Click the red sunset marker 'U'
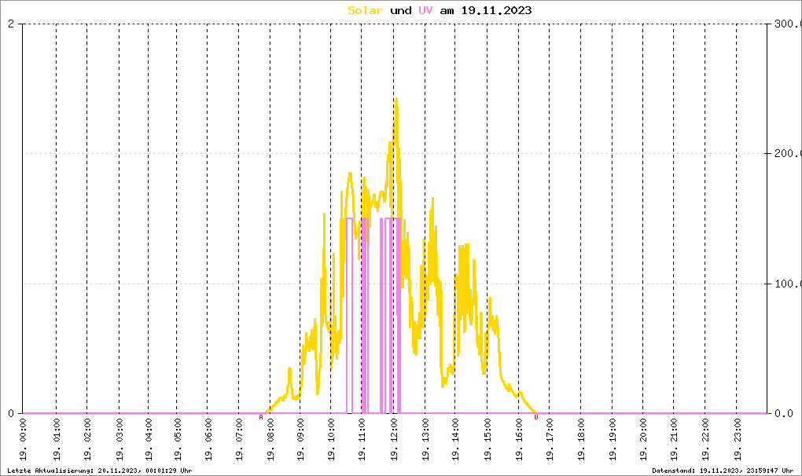The height and width of the screenshot is (476, 802). click(536, 417)
